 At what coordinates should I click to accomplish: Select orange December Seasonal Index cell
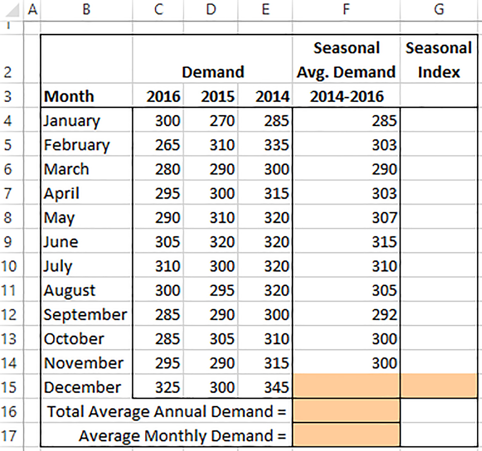(x=439, y=387)
